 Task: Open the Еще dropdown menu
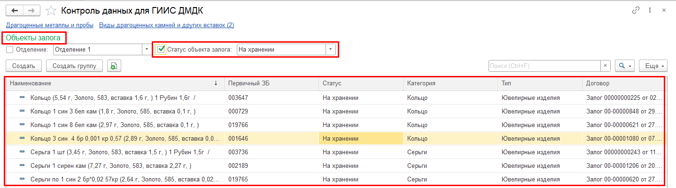653,66
